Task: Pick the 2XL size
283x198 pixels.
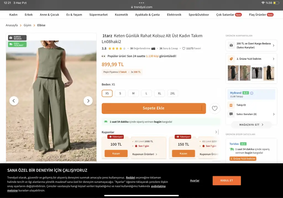Action: tap(172, 93)
